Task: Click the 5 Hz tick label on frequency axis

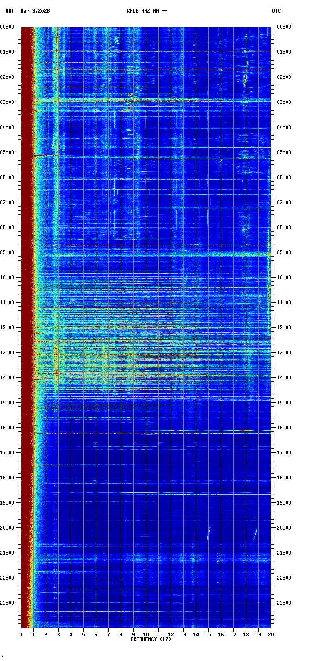Action: (83, 635)
